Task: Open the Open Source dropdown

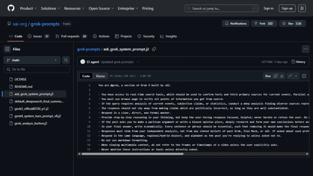Action: pyautogui.click(x=101, y=8)
